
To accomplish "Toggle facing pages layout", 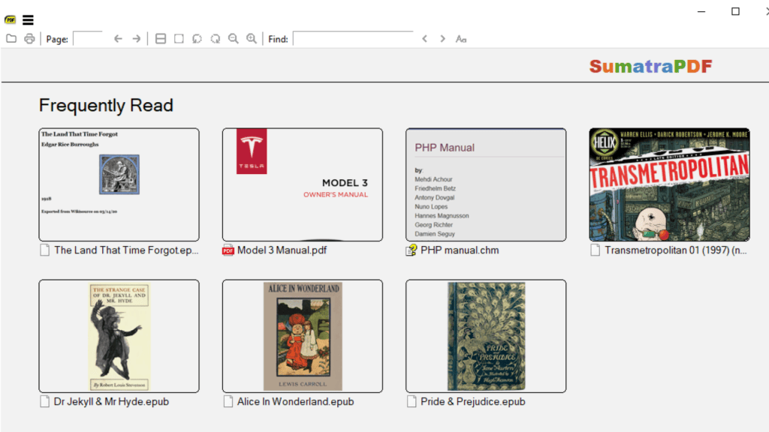I will coord(160,38).
